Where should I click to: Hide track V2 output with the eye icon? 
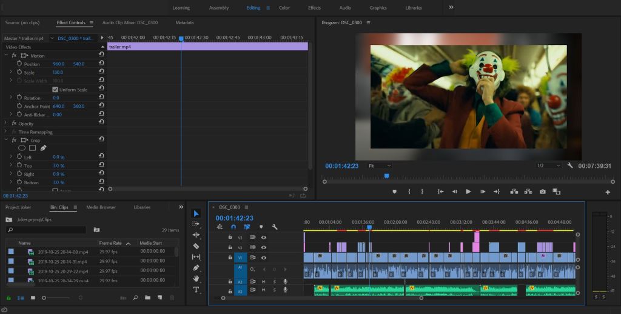[264, 247]
